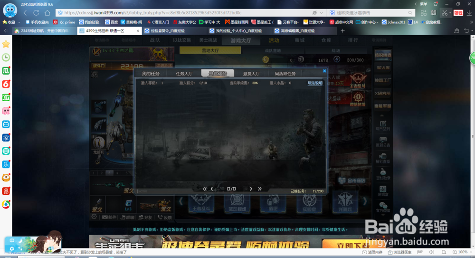Image resolution: width=475 pixels, height=258 pixels.
Task: Open the dropdown arrow next to the scissors tool
Action: (x=450, y=13)
